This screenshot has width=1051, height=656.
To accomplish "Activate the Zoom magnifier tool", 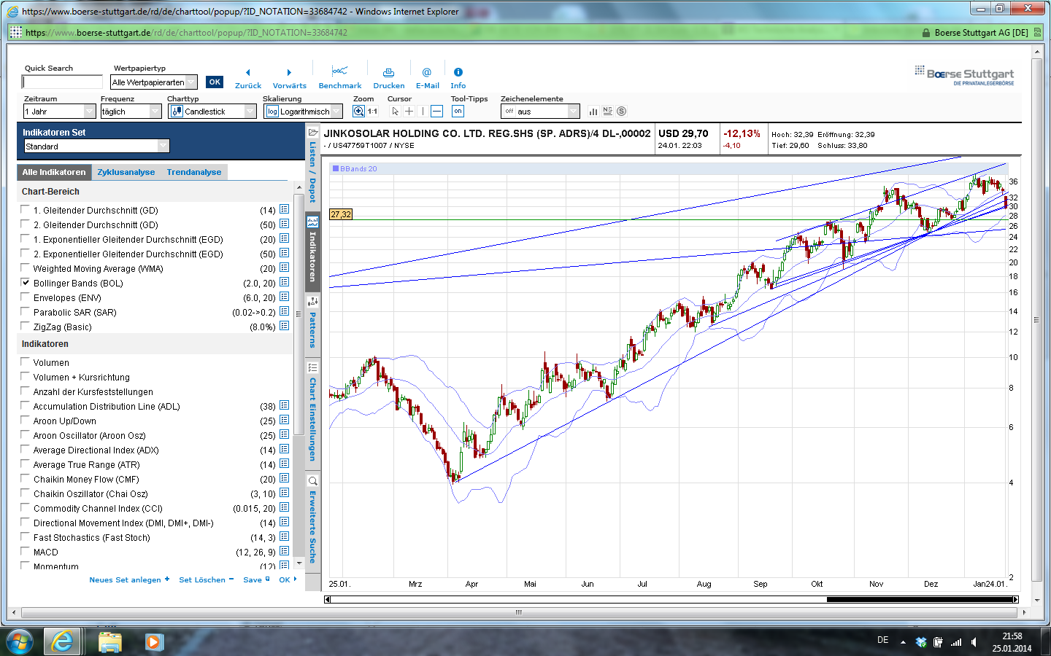I will click(358, 112).
